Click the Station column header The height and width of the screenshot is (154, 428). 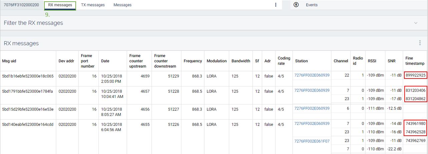pyautogui.click(x=301, y=61)
